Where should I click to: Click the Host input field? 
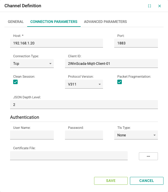click(57, 43)
